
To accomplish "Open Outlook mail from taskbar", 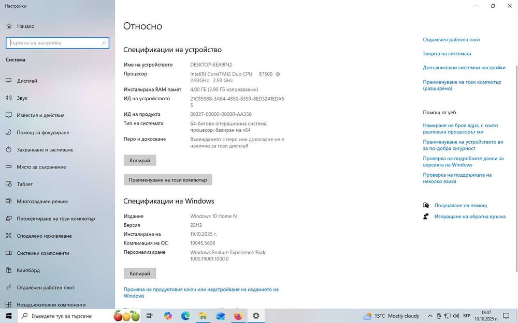I will pos(220,316).
